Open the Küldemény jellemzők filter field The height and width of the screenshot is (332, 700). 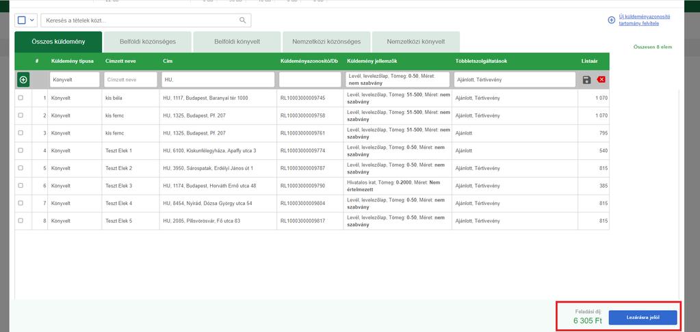click(398, 80)
